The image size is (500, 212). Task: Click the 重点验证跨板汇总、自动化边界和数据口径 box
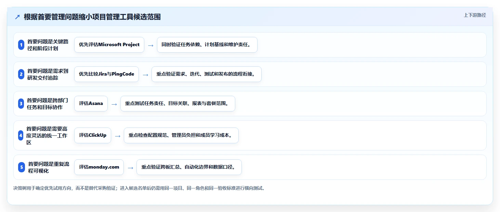(189, 167)
